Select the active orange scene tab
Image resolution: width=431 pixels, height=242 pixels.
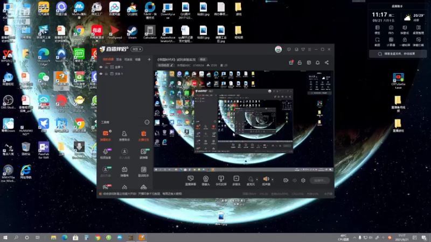click(x=108, y=59)
